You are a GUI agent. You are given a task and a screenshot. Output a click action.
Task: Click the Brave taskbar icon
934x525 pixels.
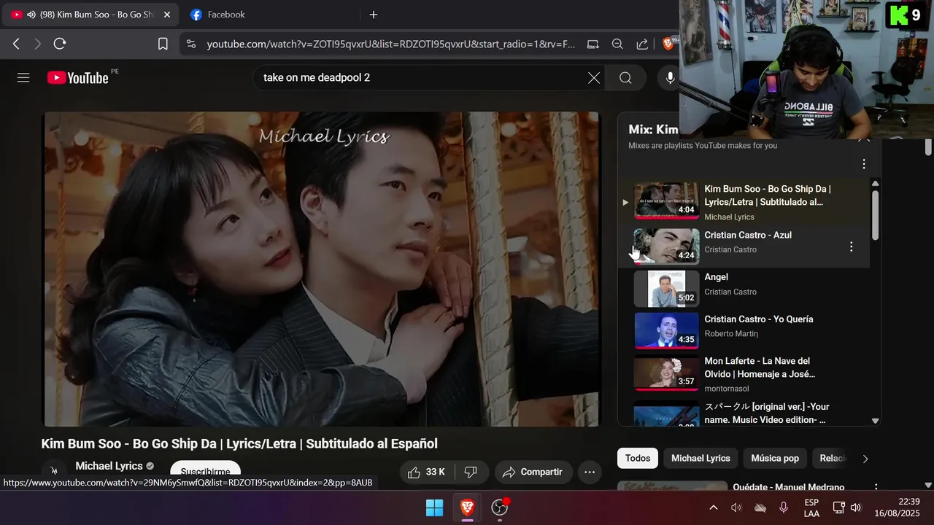pyautogui.click(x=467, y=507)
